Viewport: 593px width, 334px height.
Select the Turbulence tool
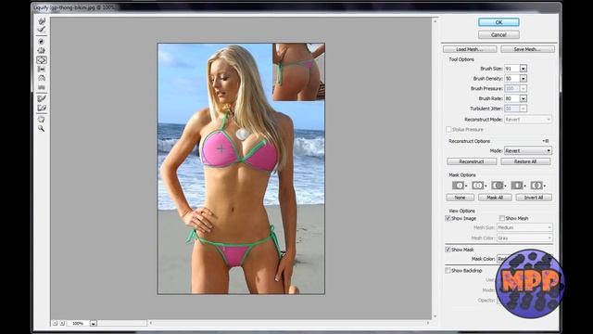click(x=42, y=87)
